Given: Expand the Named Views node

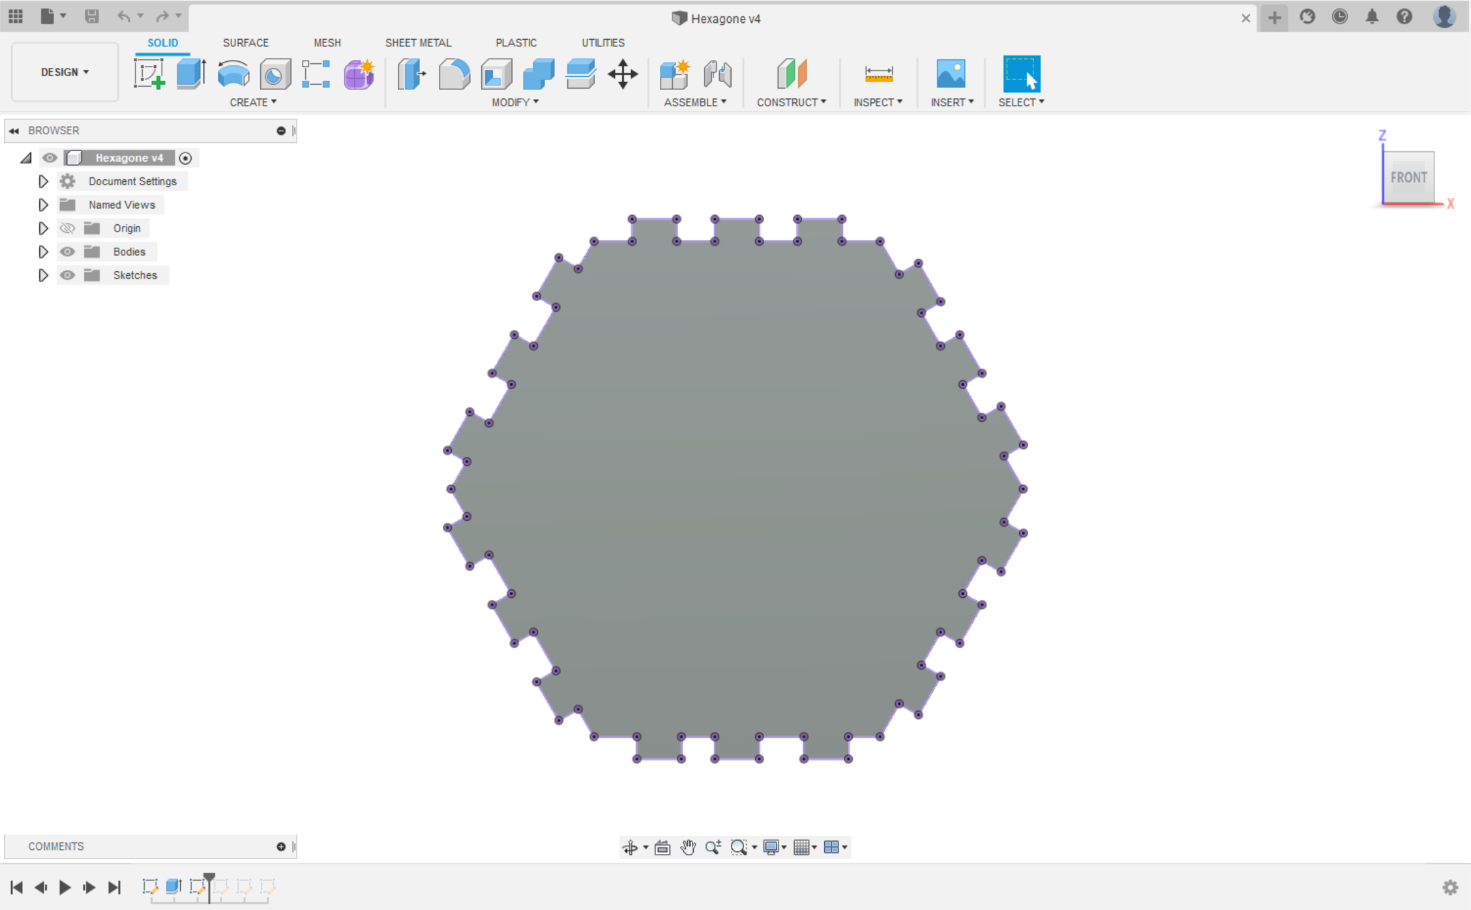Looking at the screenshot, I should (43, 205).
